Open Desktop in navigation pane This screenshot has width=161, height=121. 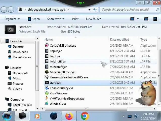(x=18, y=47)
